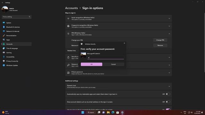This screenshot has height=115, width=205.
Task: Open Microsoft Store from the taskbar
Action: pyautogui.click(x=118, y=112)
